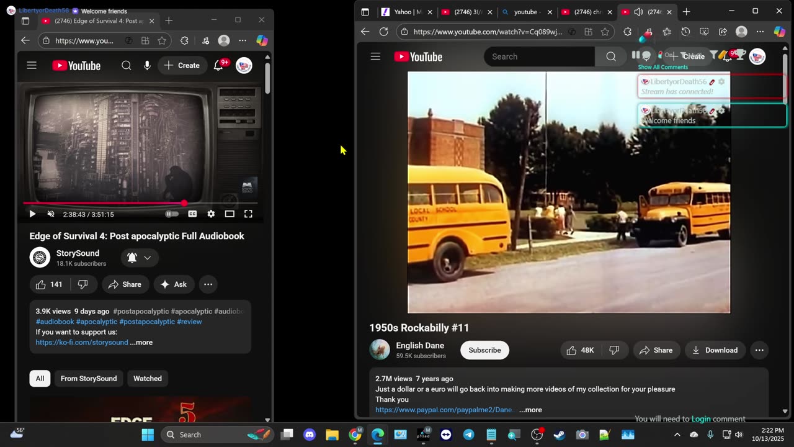Start voice search in left YouTube window
The width and height of the screenshot is (794, 447).
tap(147, 65)
